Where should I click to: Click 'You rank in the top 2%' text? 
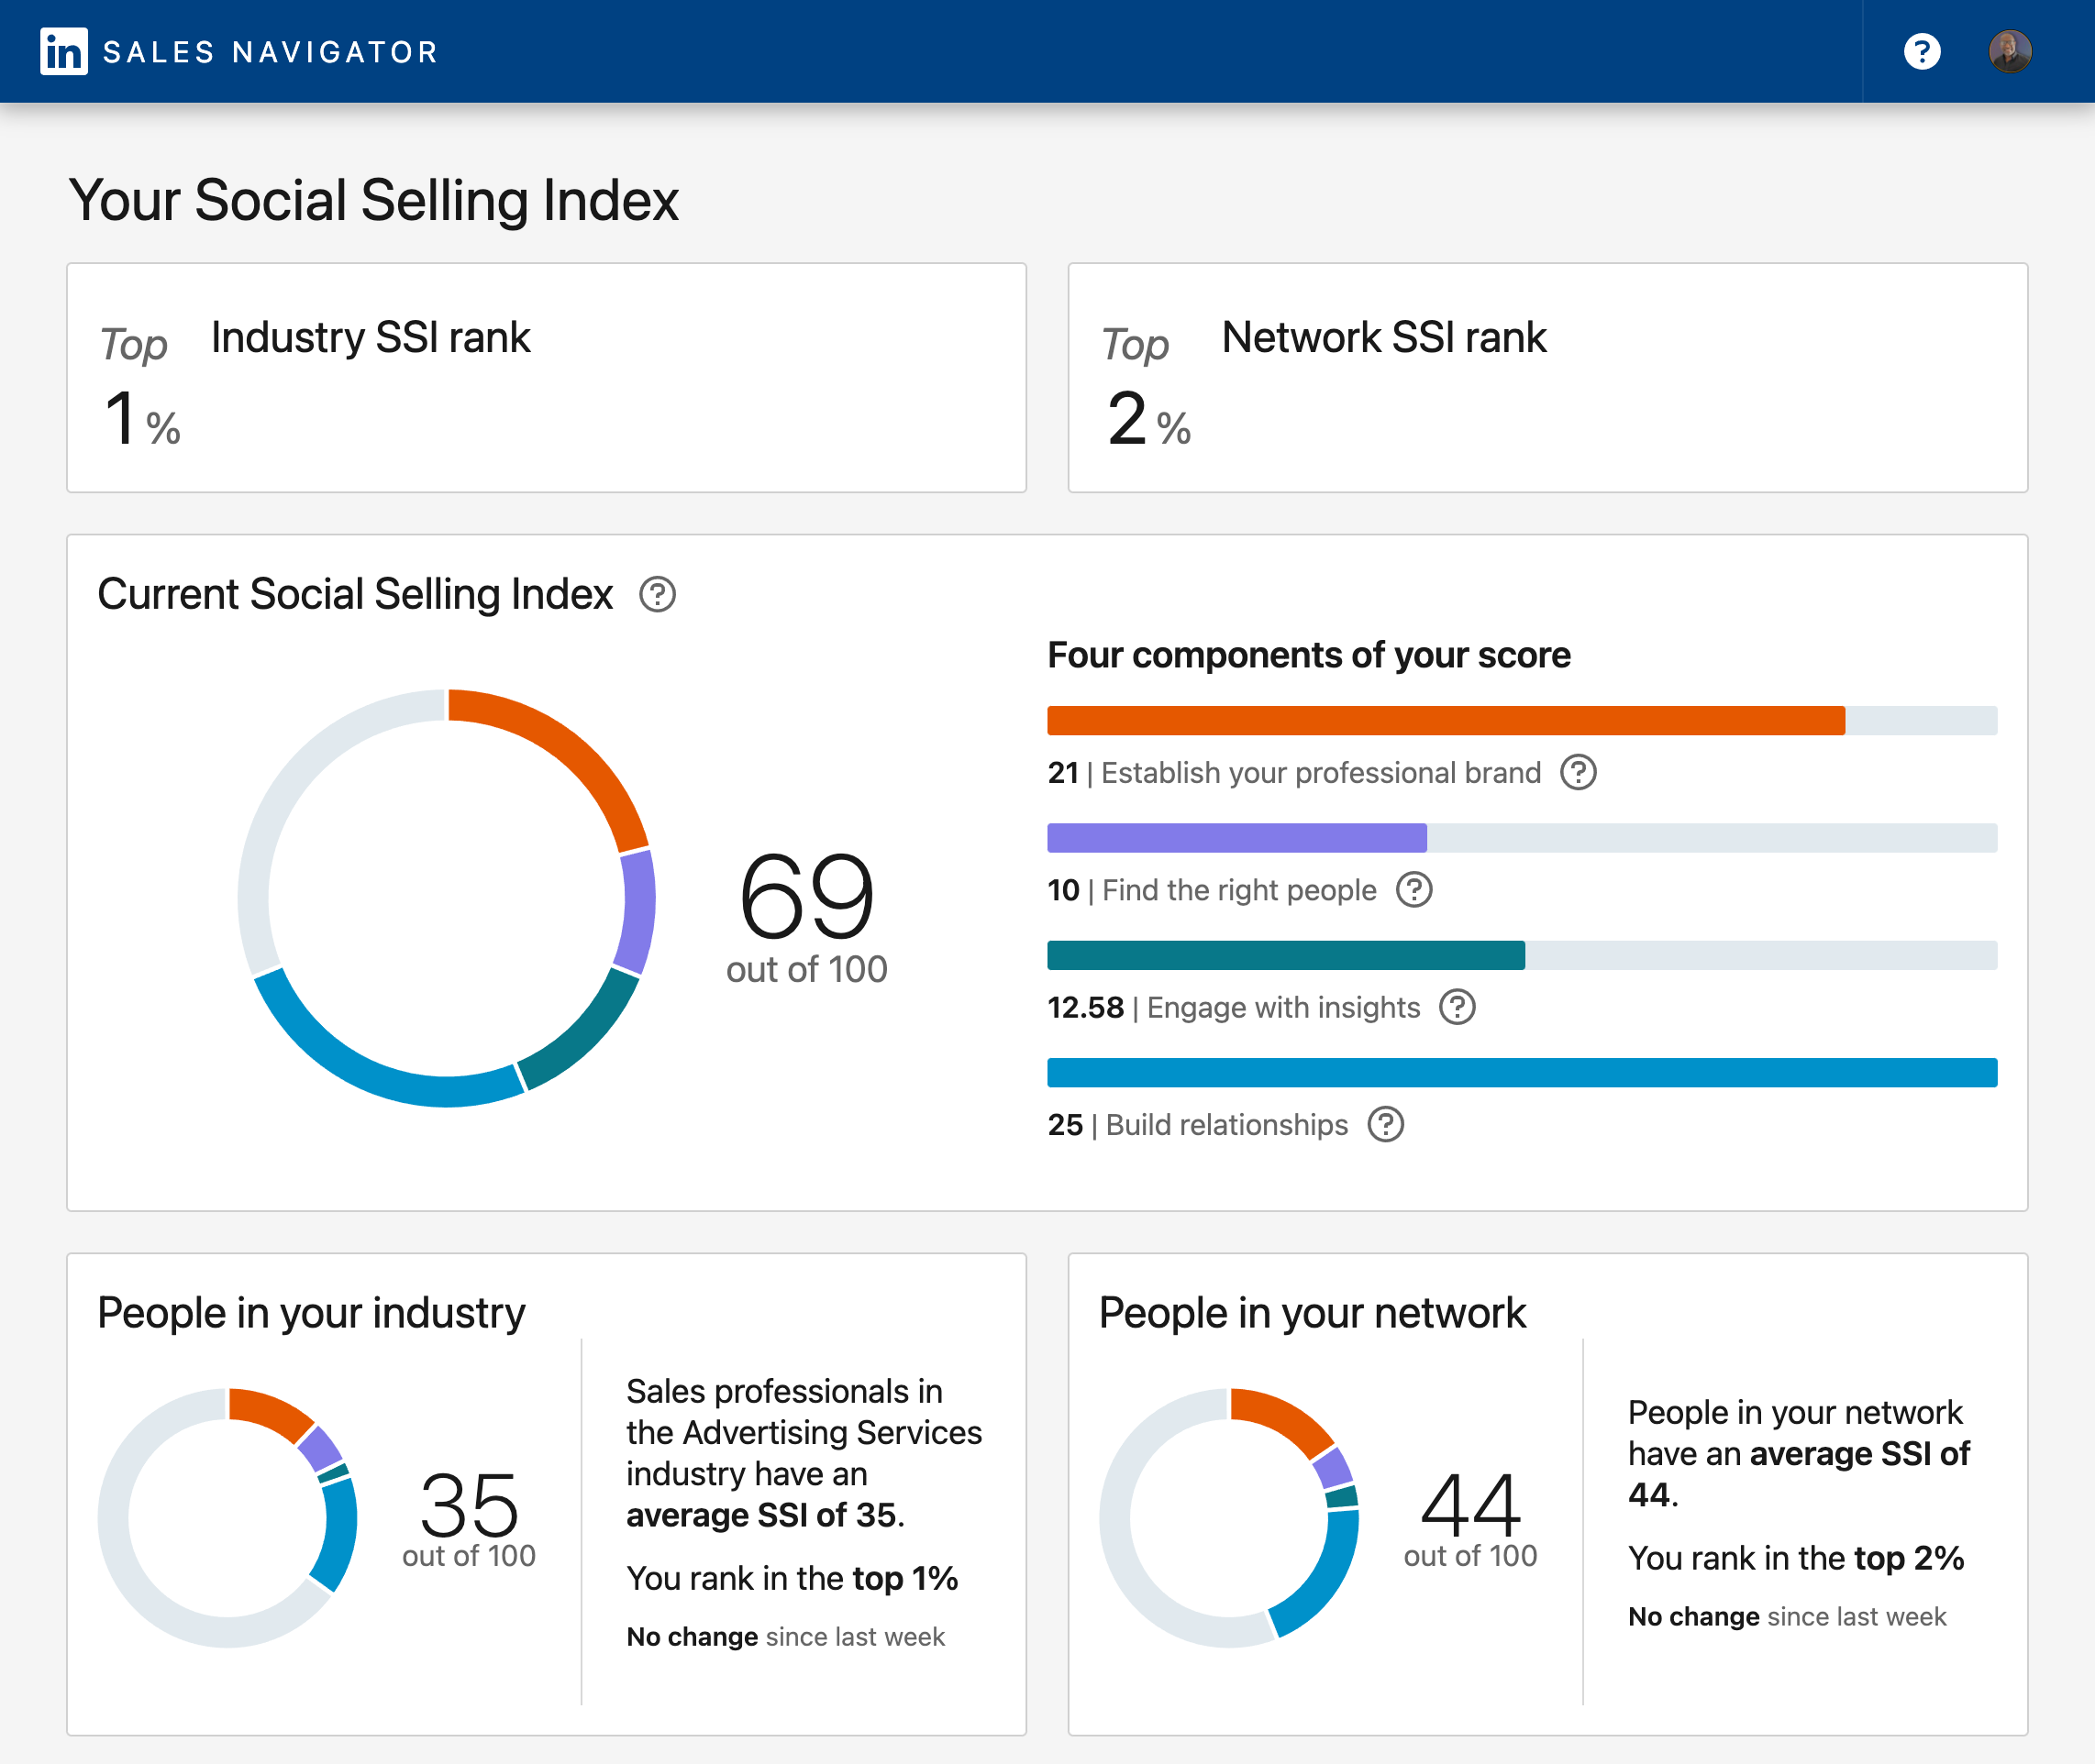pyautogui.click(x=1796, y=1558)
